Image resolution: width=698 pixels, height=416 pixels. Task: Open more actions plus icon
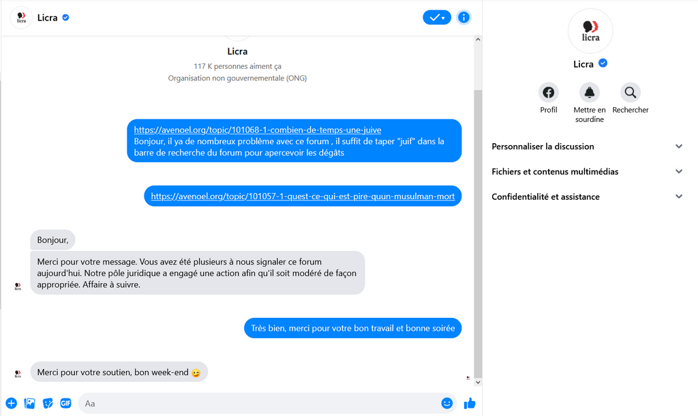11,403
